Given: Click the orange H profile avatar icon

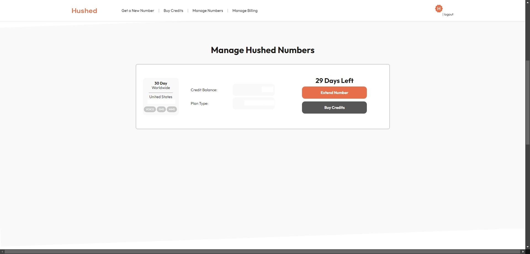Looking at the screenshot, I should click(439, 9).
